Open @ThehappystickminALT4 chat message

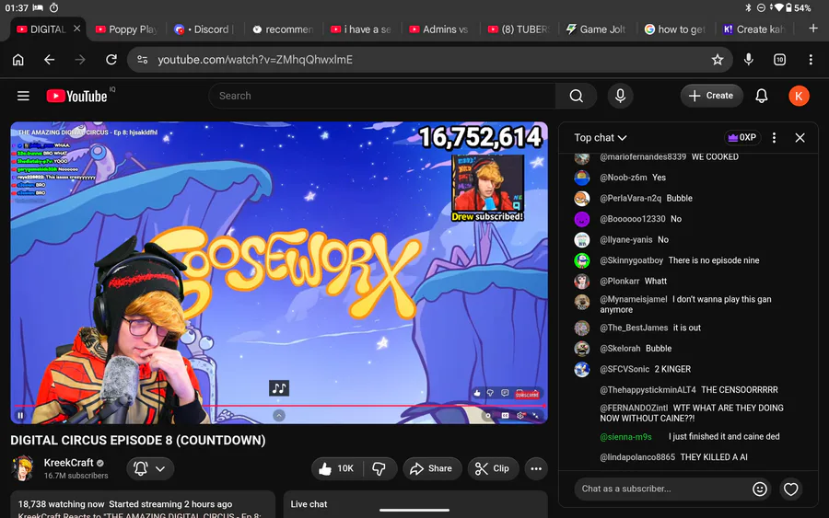pyautogui.click(x=688, y=390)
